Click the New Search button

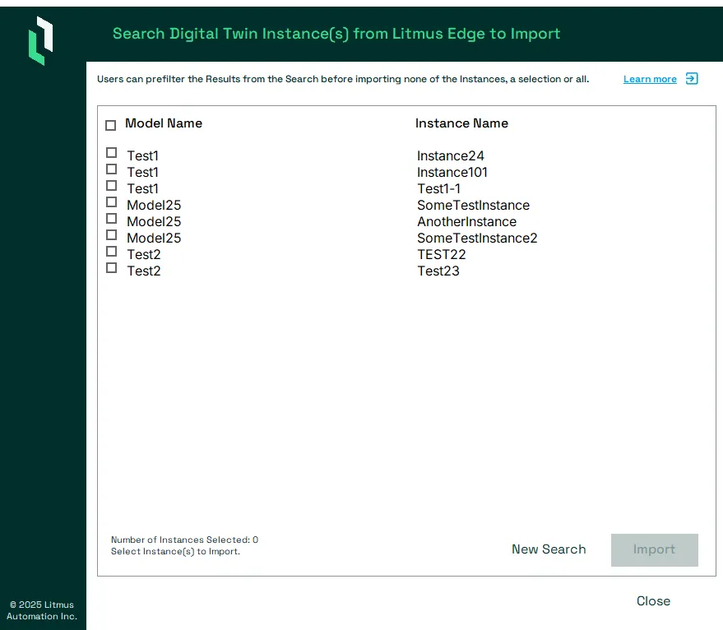[x=549, y=549]
